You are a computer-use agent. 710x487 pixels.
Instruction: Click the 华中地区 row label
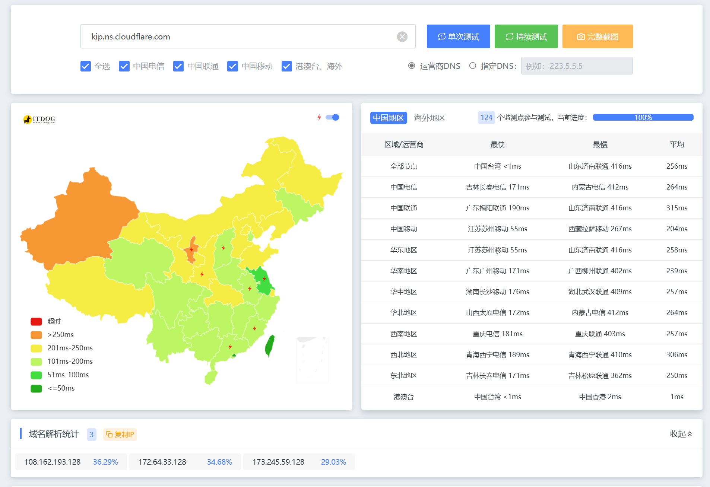404,292
